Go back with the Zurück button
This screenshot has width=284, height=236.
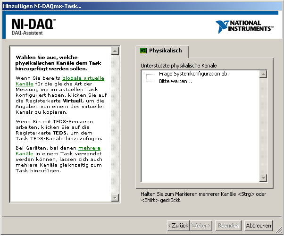click(x=178, y=226)
